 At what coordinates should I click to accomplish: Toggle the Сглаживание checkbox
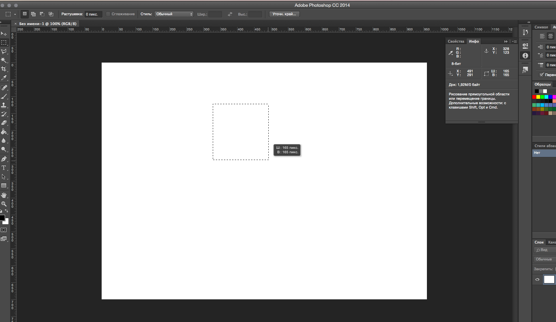(x=108, y=14)
